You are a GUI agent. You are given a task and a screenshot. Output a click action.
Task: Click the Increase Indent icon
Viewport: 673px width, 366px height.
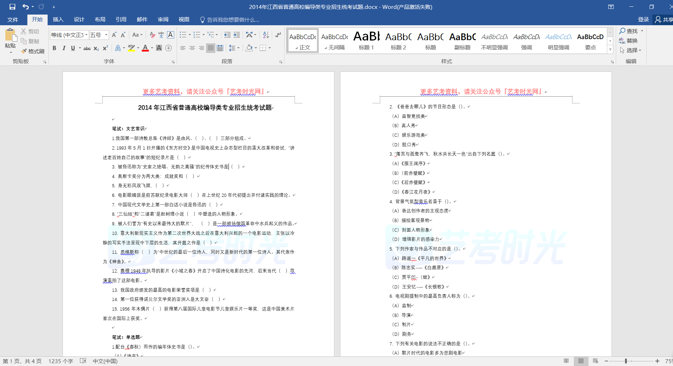[237, 35]
